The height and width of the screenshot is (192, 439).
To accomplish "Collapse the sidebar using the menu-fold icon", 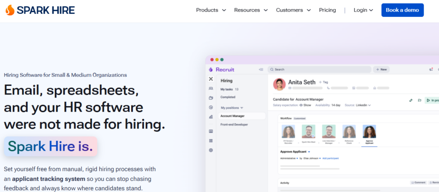I will 261,69.
